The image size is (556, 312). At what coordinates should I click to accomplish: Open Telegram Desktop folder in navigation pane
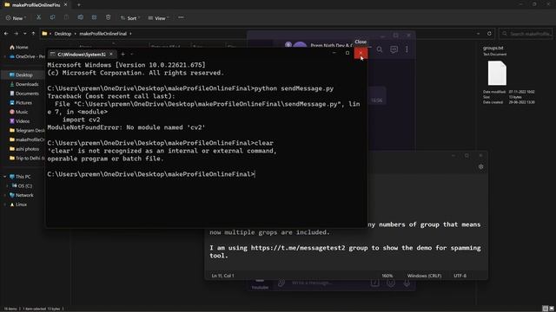pyautogui.click(x=27, y=130)
